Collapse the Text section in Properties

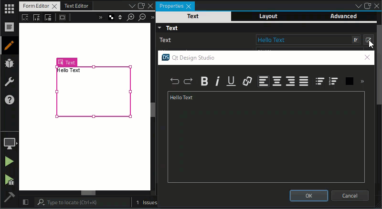pos(160,28)
